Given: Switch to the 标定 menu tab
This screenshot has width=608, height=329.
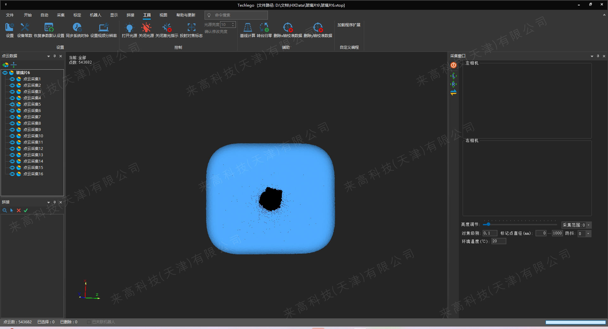Looking at the screenshot, I should (x=77, y=15).
